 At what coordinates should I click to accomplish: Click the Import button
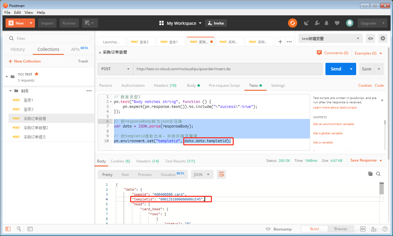point(47,23)
